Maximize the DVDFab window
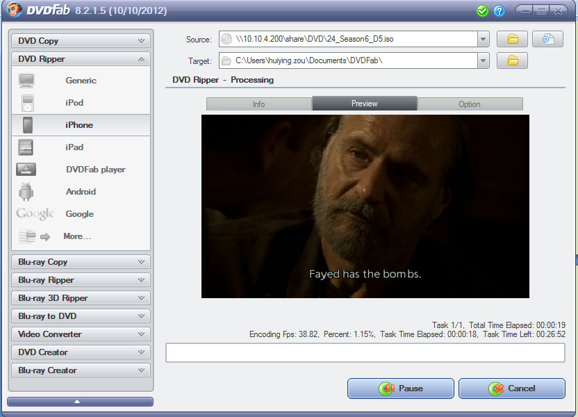 541,10
